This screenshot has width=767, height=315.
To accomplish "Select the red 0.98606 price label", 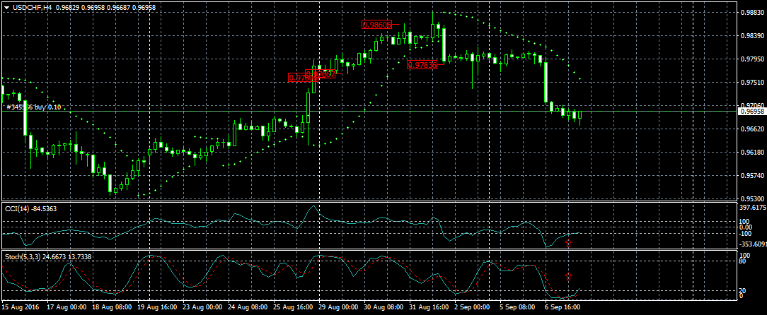I will point(378,25).
